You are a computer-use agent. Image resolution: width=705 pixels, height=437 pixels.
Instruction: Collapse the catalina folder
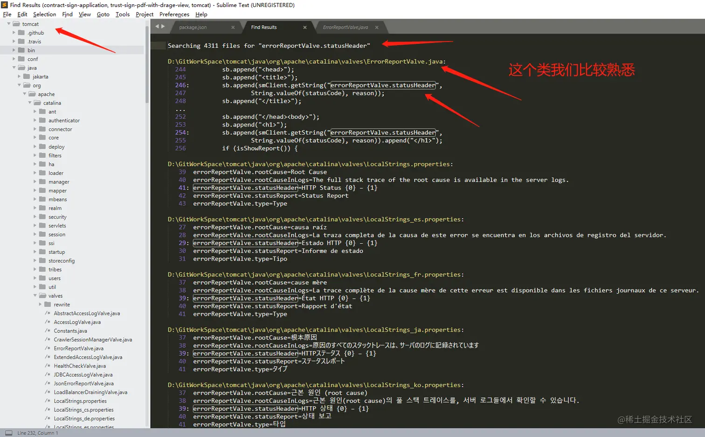pos(30,103)
